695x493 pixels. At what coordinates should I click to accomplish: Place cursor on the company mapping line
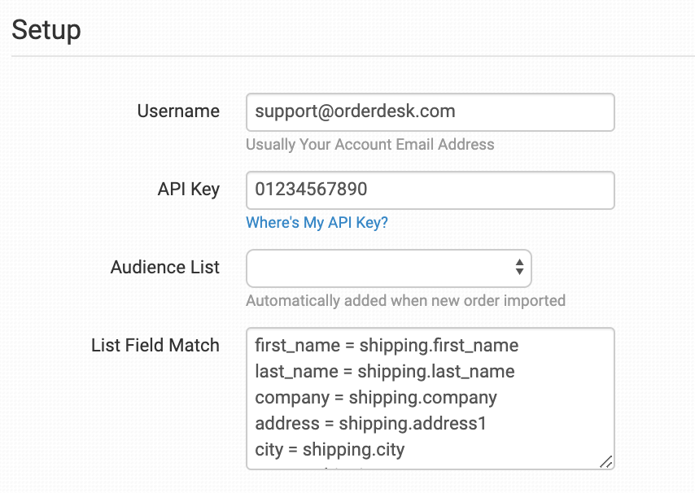coord(375,398)
